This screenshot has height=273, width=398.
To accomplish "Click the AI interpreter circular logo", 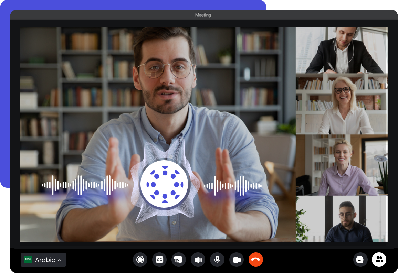I will (x=165, y=185).
